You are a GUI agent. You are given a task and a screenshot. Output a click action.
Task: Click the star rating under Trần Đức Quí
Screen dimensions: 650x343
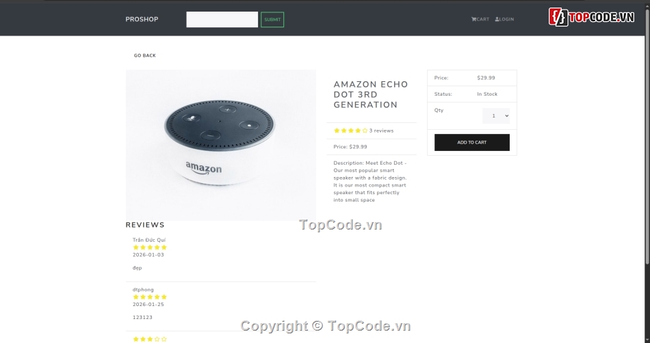coord(150,247)
